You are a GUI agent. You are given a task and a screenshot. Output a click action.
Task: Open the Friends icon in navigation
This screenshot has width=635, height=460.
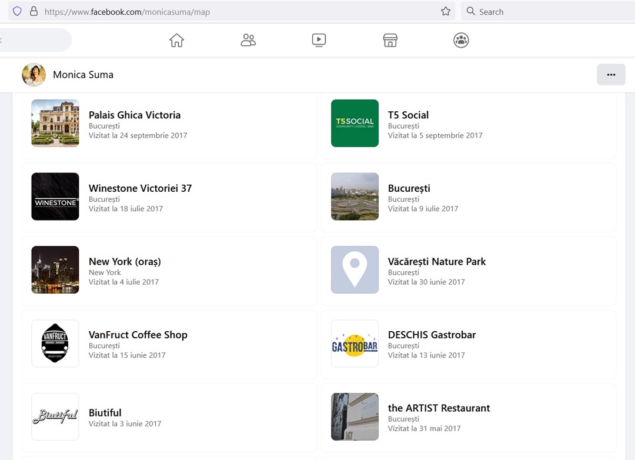[248, 40]
